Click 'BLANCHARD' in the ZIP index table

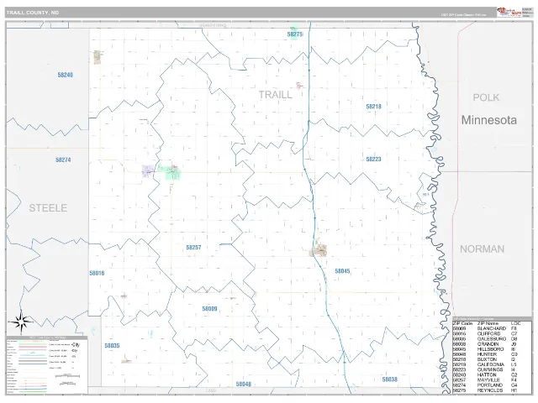[x=491, y=328]
